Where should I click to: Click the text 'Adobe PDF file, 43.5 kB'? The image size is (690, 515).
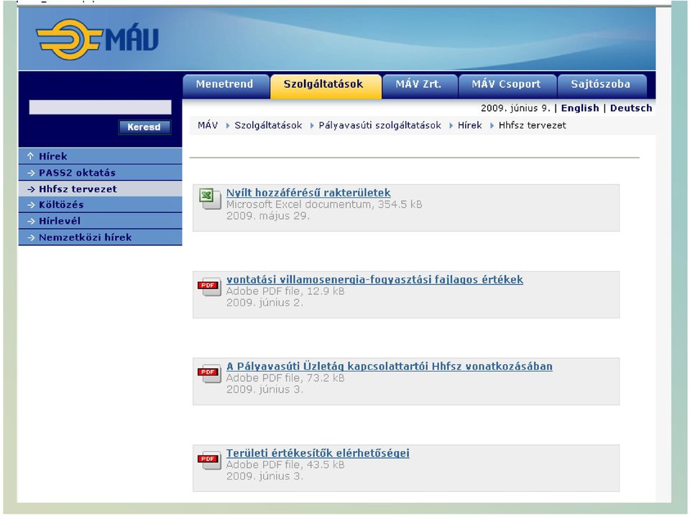285,465
